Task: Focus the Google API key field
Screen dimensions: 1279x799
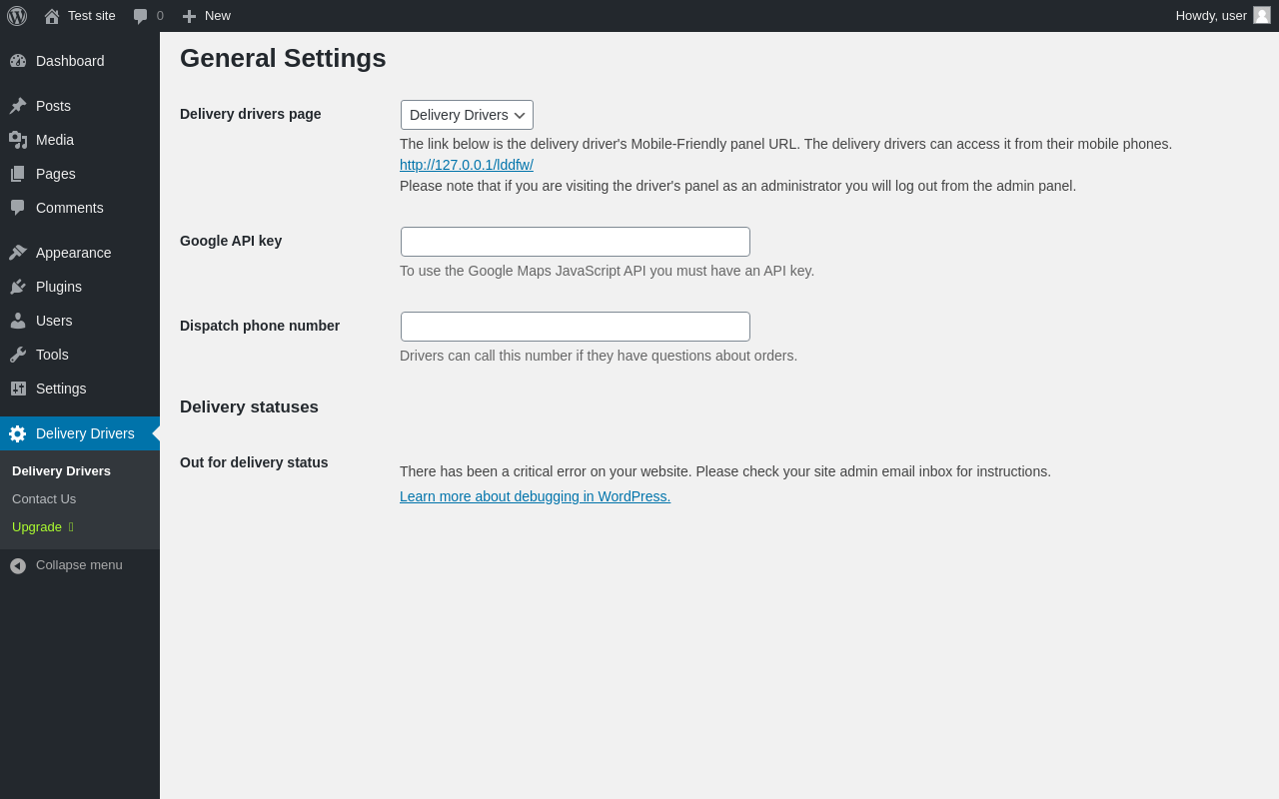Action: [575, 242]
